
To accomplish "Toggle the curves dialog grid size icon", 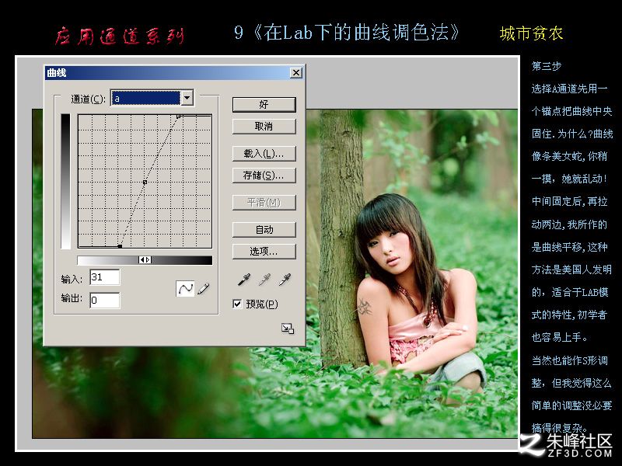I will tap(288, 329).
